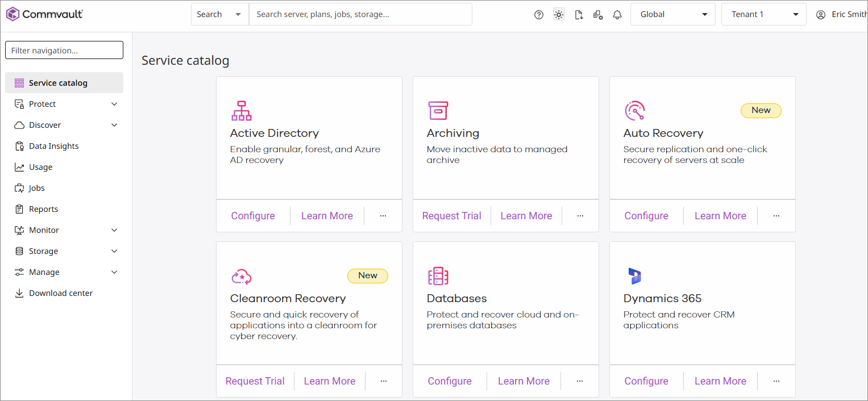Go to Download center in navigation

(64, 293)
